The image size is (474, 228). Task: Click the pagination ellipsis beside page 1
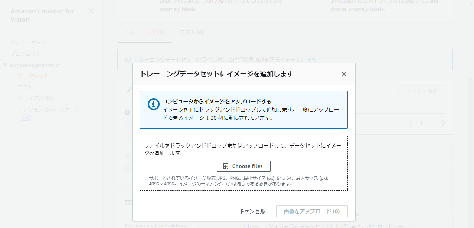coord(432,123)
